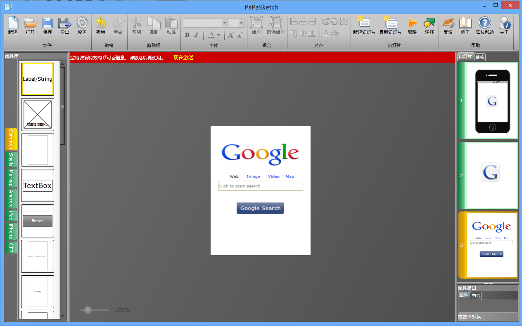Select slide 1 iPhone thumbnail
Image resolution: width=522 pixels, height=326 pixels.
click(x=488, y=101)
